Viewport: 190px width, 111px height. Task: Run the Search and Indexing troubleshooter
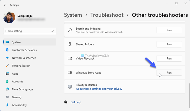point(169,30)
